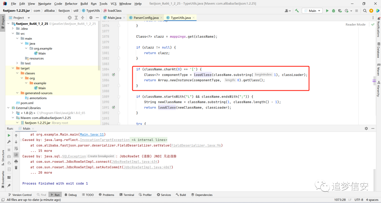The width and height of the screenshot is (381, 203).
Task: Click Create breakpoint hint
Action: [101, 156]
